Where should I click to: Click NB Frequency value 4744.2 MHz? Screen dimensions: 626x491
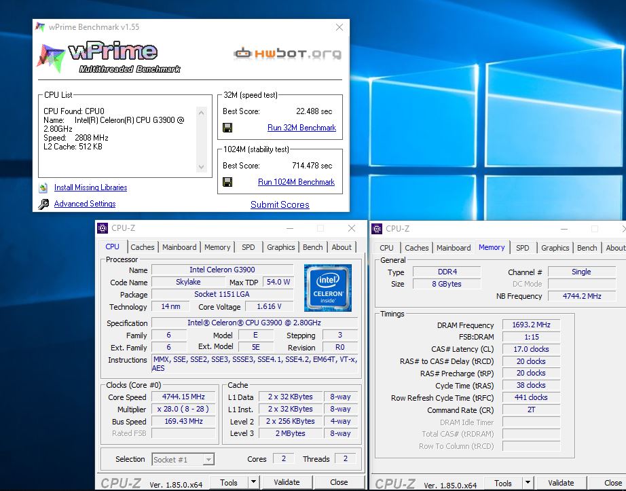tap(582, 296)
